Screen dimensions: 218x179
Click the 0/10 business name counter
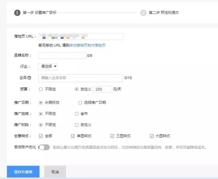click(128, 78)
